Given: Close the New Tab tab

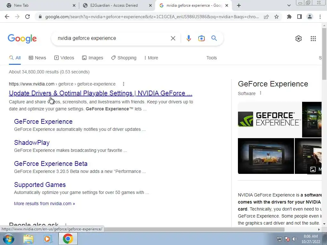Looking at the screenshot, I should pos(74,5).
